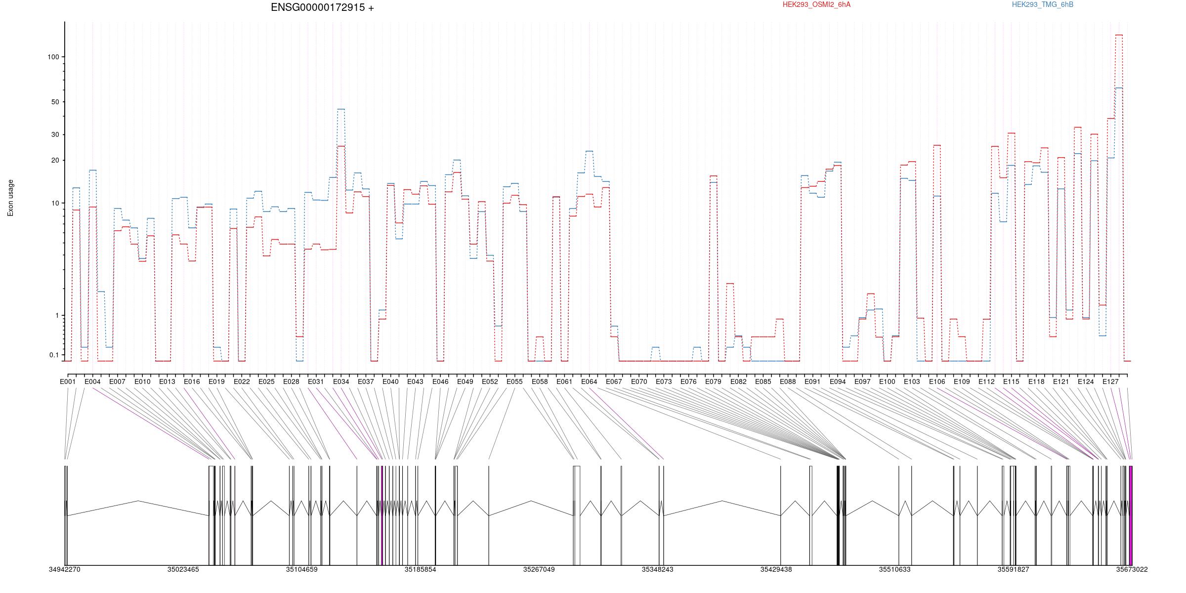Click exon label E097

coord(862,381)
